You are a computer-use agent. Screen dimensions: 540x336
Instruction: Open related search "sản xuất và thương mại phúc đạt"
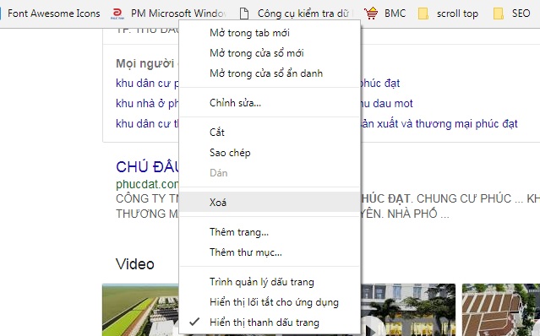[439, 124]
